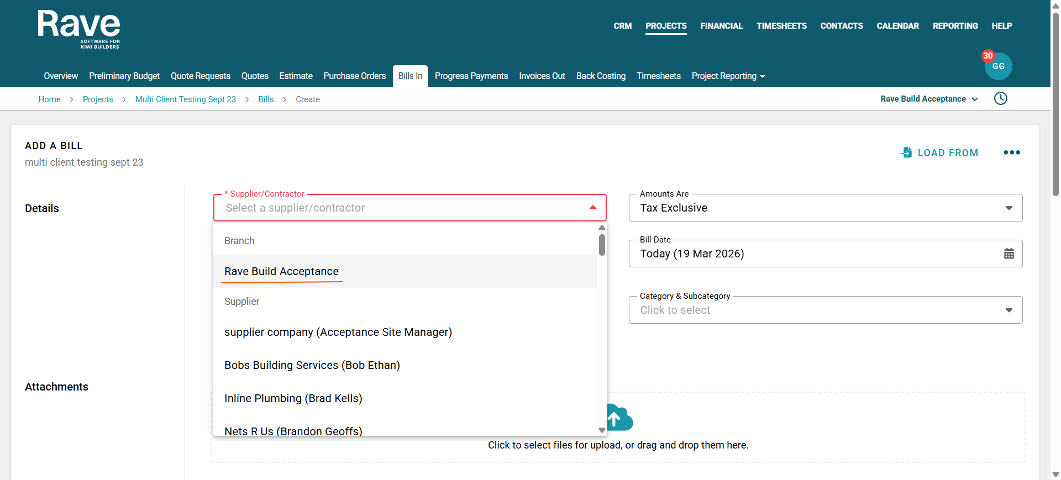Screen dimensions: 1061x480
Task: Go to Bills breadcrumb link
Action: coord(266,99)
